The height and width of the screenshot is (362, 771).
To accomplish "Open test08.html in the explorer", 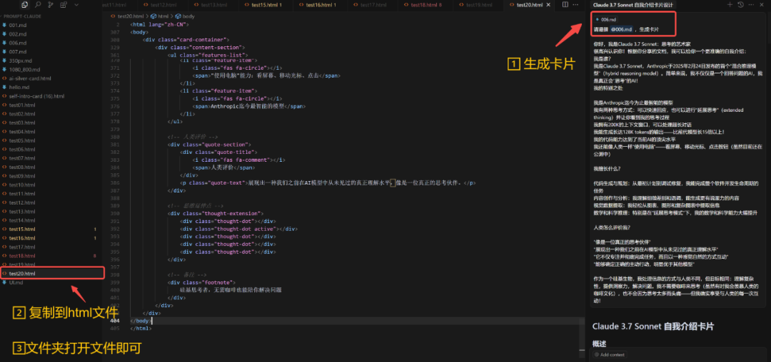I will pyautogui.click(x=51, y=167).
